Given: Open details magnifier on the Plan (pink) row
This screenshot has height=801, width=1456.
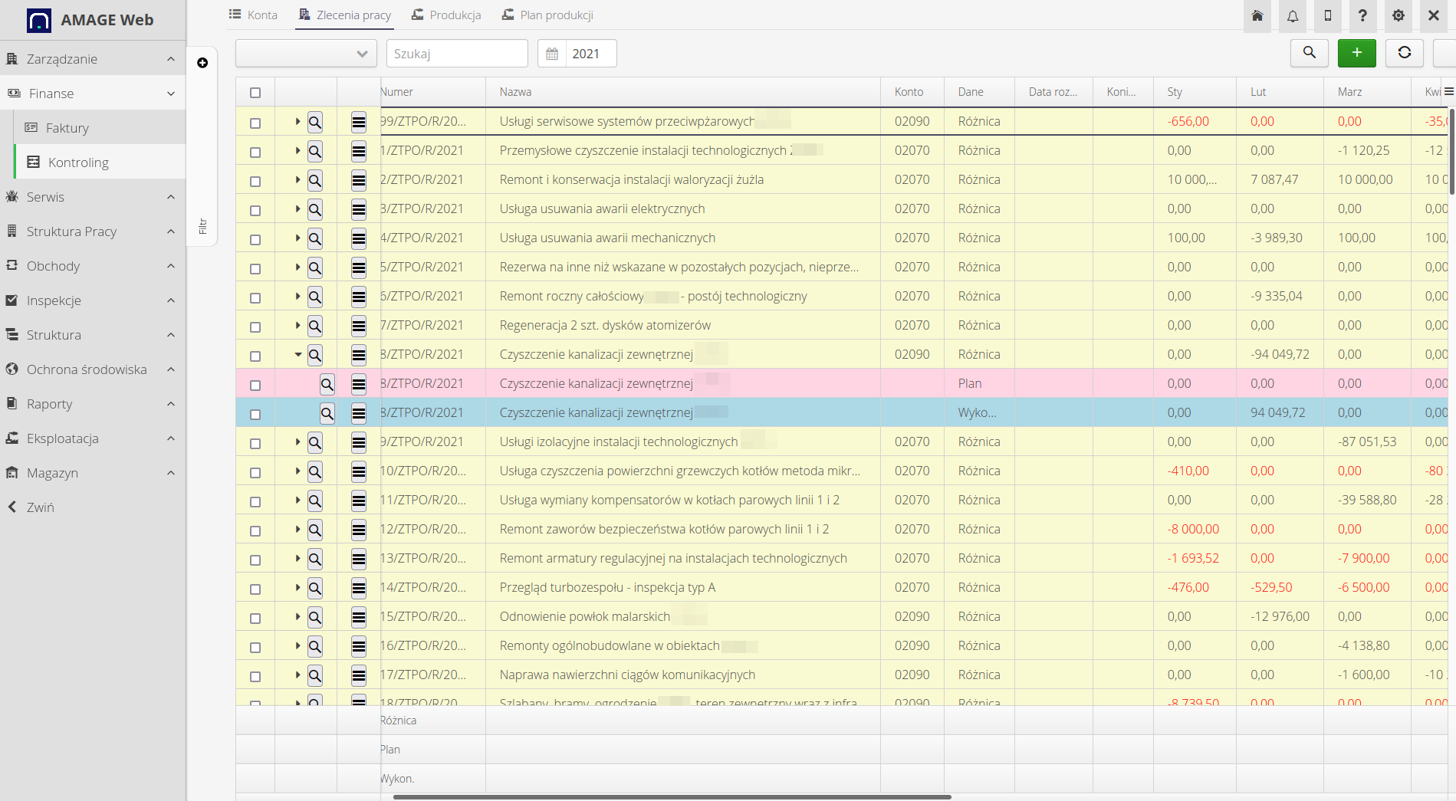Looking at the screenshot, I should pyautogui.click(x=327, y=383).
